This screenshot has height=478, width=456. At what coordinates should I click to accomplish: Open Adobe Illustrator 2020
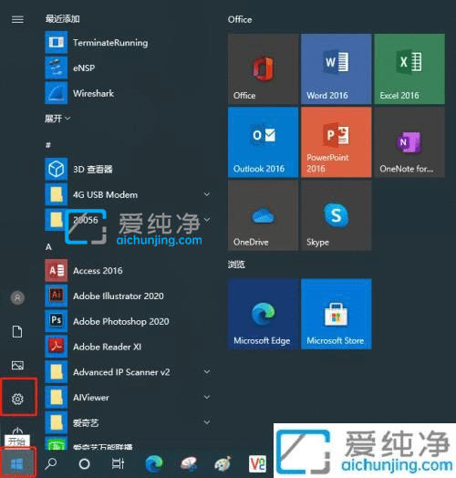128,296
